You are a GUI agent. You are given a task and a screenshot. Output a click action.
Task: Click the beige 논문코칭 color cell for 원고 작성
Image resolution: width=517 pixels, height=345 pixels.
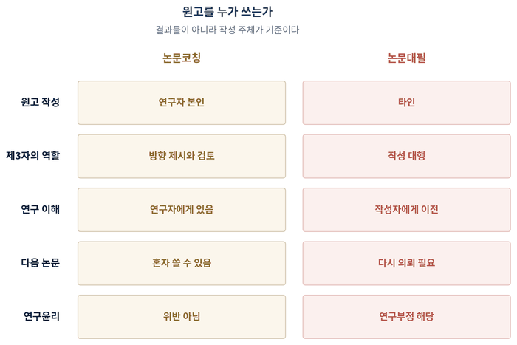click(x=182, y=103)
